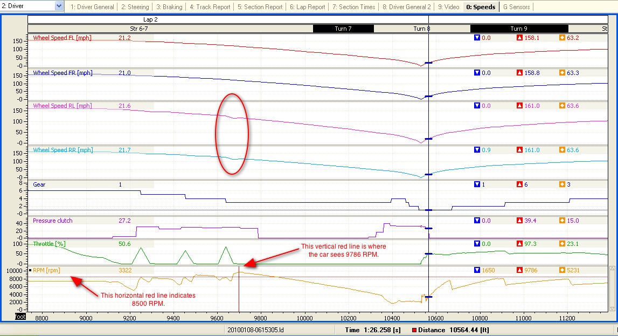
Task: Click the RPM maximum value icon
Action: coord(519,270)
